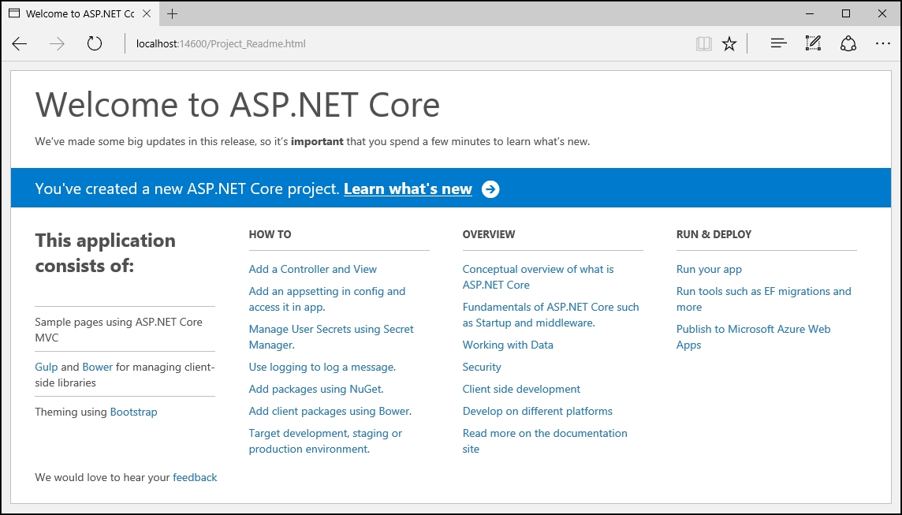Open the Gulp link
Image resolution: width=902 pixels, height=515 pixels.
[x=46, y=367]
